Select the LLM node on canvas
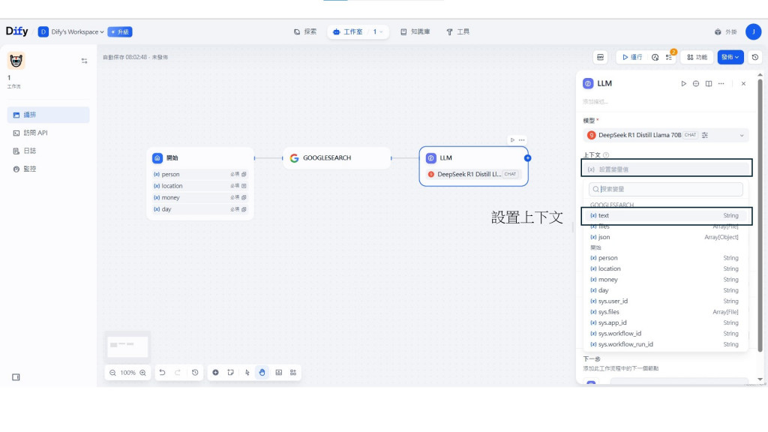Image resolution: width=768 pixels, height=432 pixels. (474, 166)
